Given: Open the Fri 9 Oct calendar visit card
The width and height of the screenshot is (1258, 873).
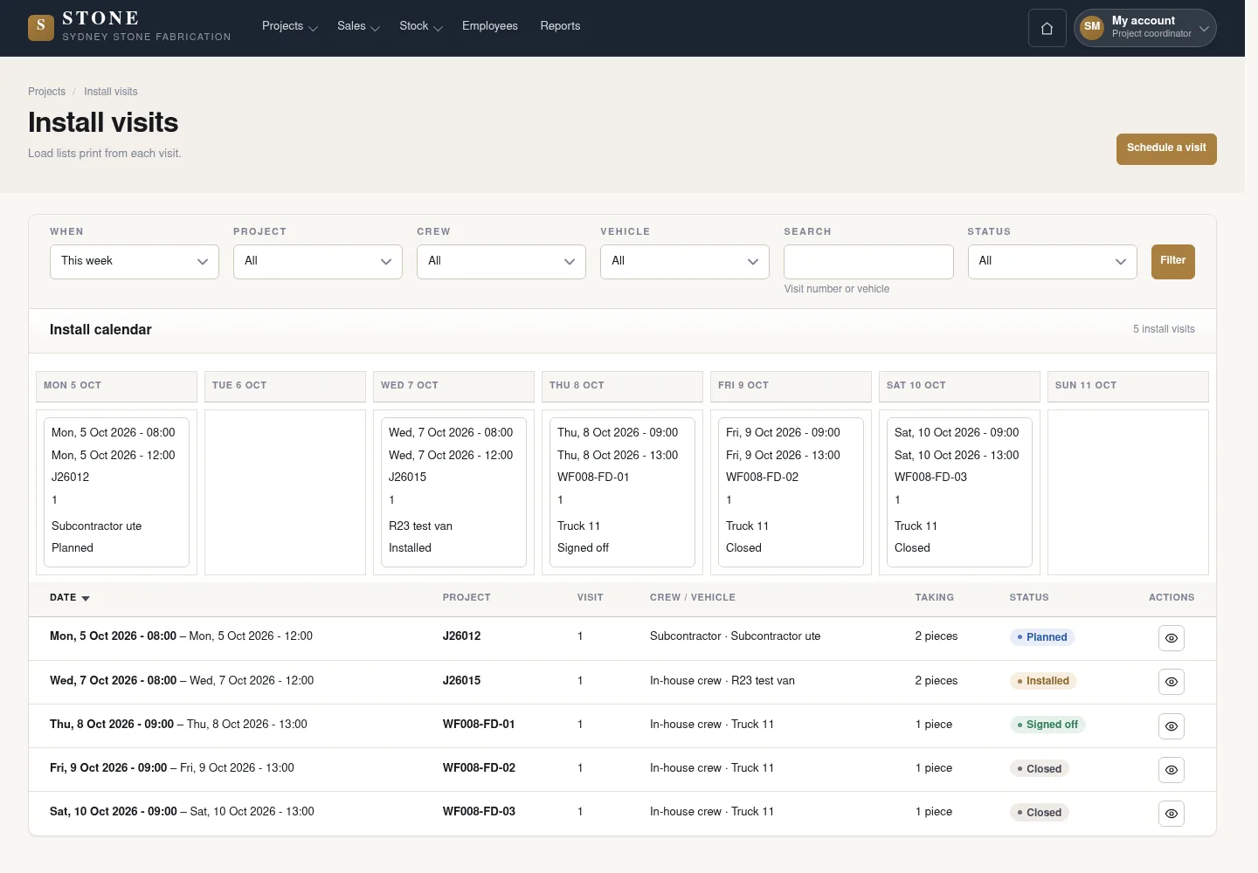Looking at the screenshot, I should pyautogui.click(x=791, y=491).
